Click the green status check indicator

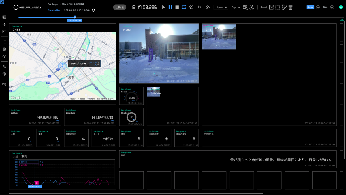point(341,7)
